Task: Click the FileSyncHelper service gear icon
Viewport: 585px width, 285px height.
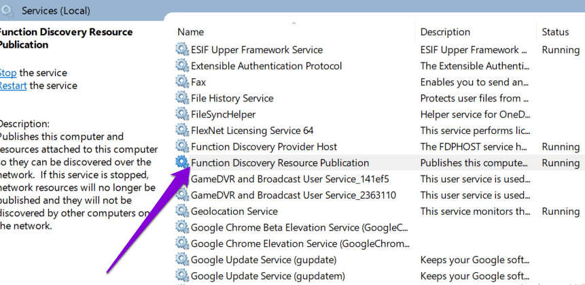Action: (182, 114)
